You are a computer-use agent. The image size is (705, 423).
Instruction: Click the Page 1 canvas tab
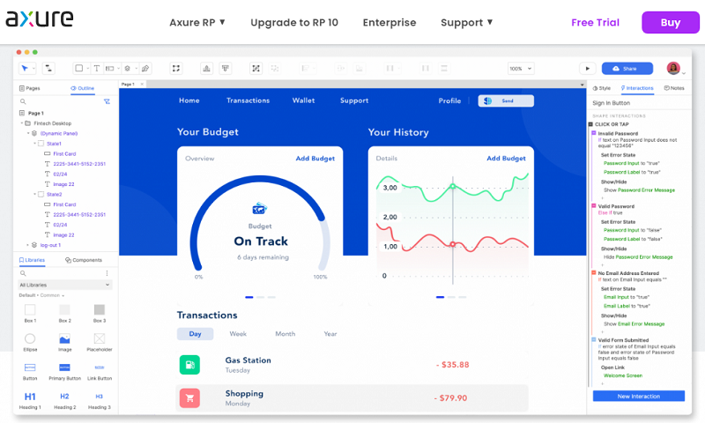[x=127, y=84]
